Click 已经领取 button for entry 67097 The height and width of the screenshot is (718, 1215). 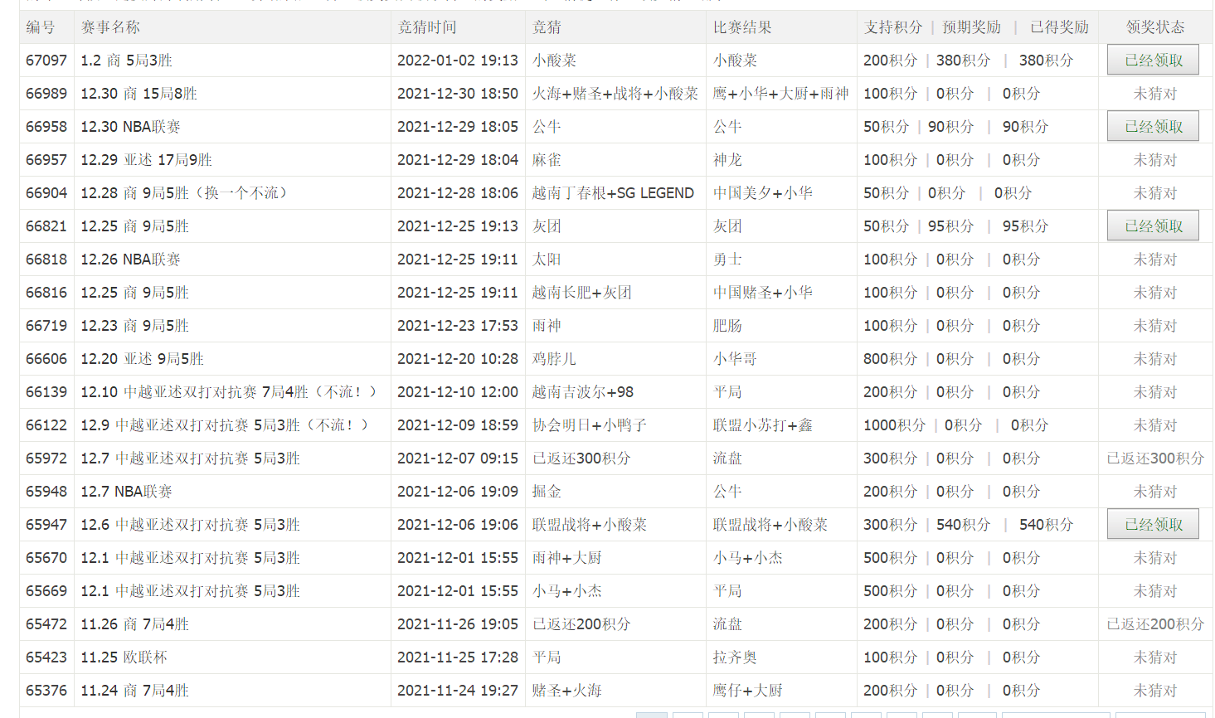click(x=1153, y=61)
